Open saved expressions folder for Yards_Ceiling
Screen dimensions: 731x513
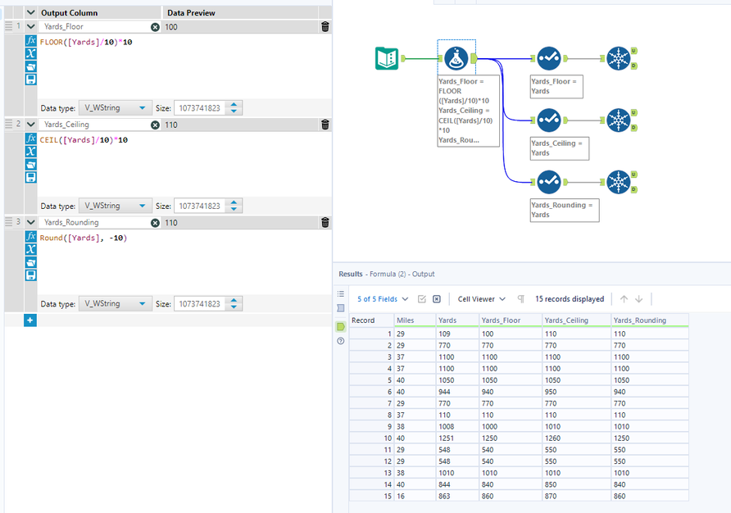click(31, 164)
